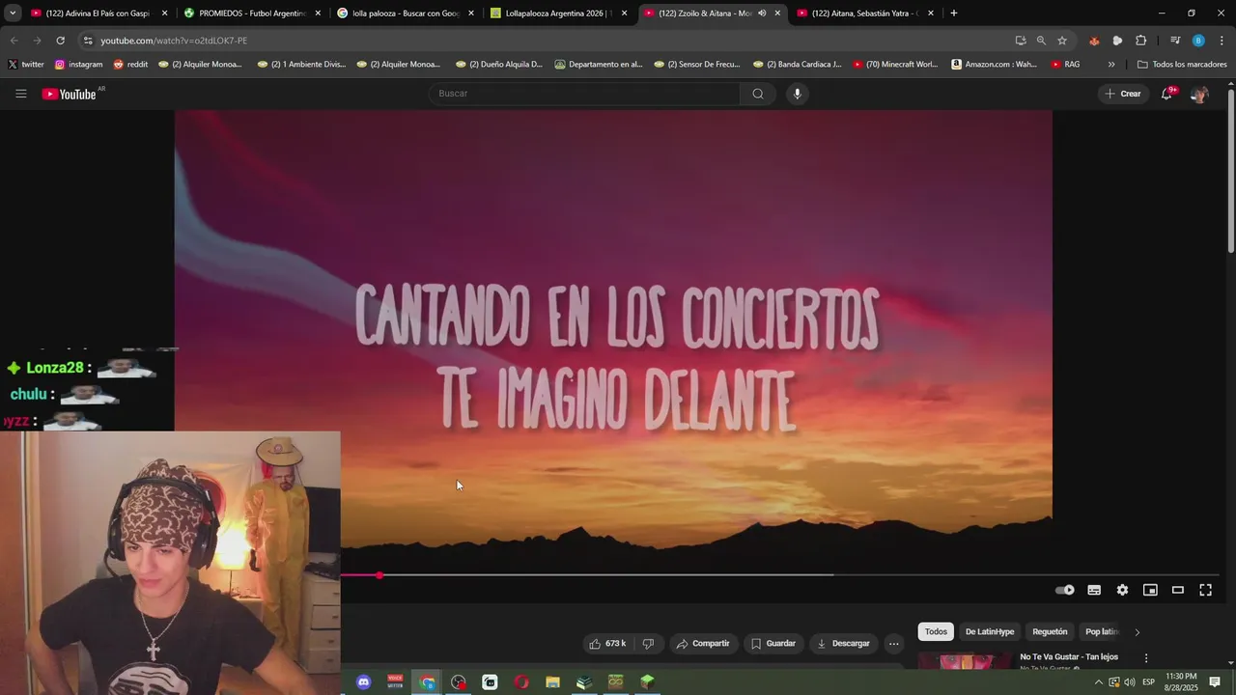Open the twitter bookmark
1236x695 pixels.
[26, 65]
